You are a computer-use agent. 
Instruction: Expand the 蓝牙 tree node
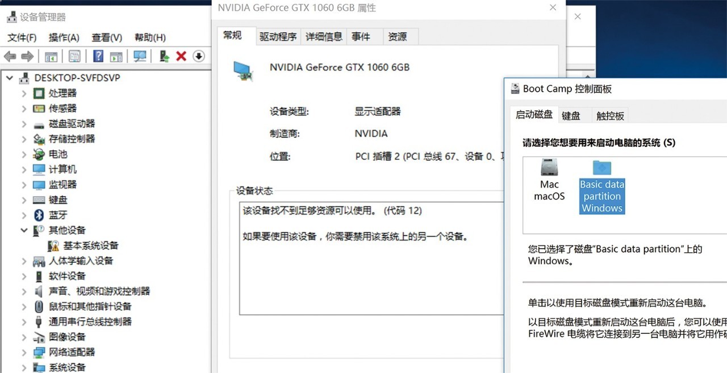coord(24,215)
